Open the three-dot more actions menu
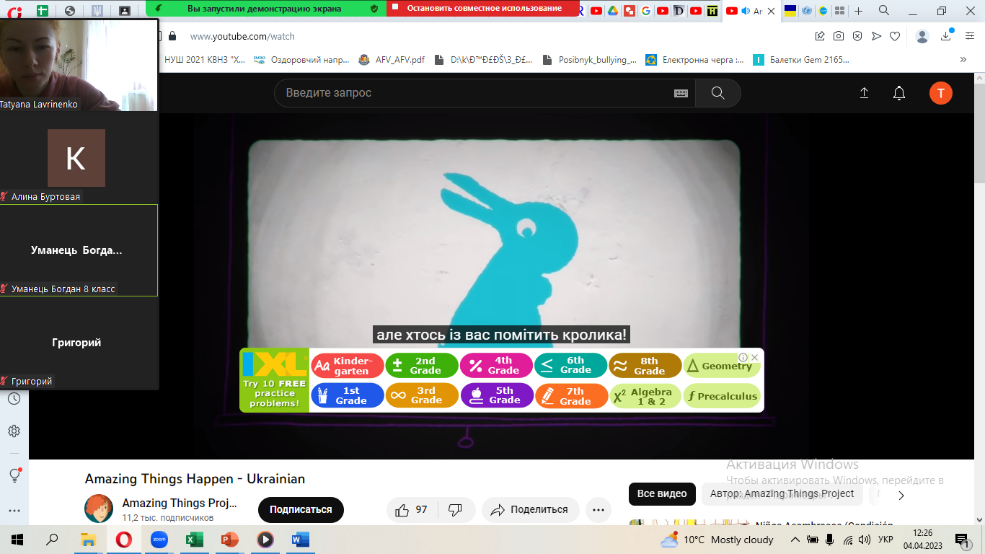The height and width of the screenshot is (554, 985). [598, 510]
